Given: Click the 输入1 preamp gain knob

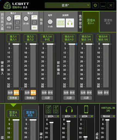Looking at the screenshot, I should coord(9,19).
